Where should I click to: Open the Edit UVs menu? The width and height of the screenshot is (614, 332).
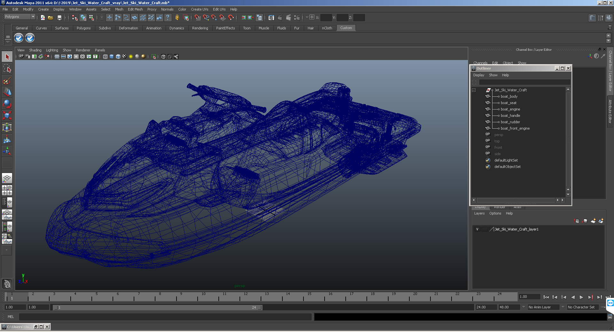[x=219, y=9]
